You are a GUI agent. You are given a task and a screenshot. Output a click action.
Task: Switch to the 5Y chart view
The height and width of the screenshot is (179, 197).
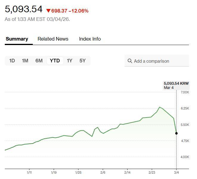pos(83,61)
